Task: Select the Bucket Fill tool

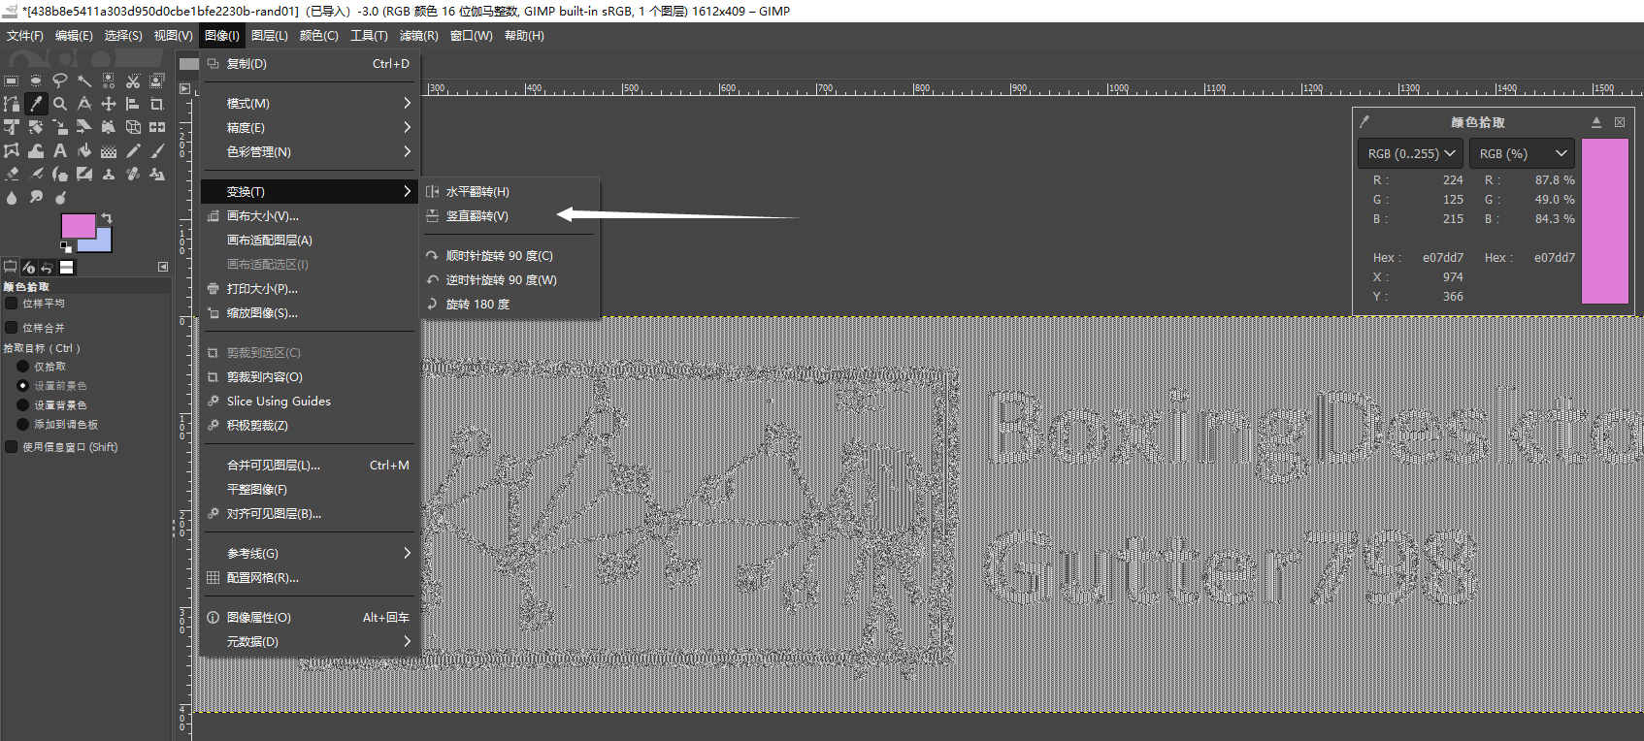Action: click(x=84, y=150)
